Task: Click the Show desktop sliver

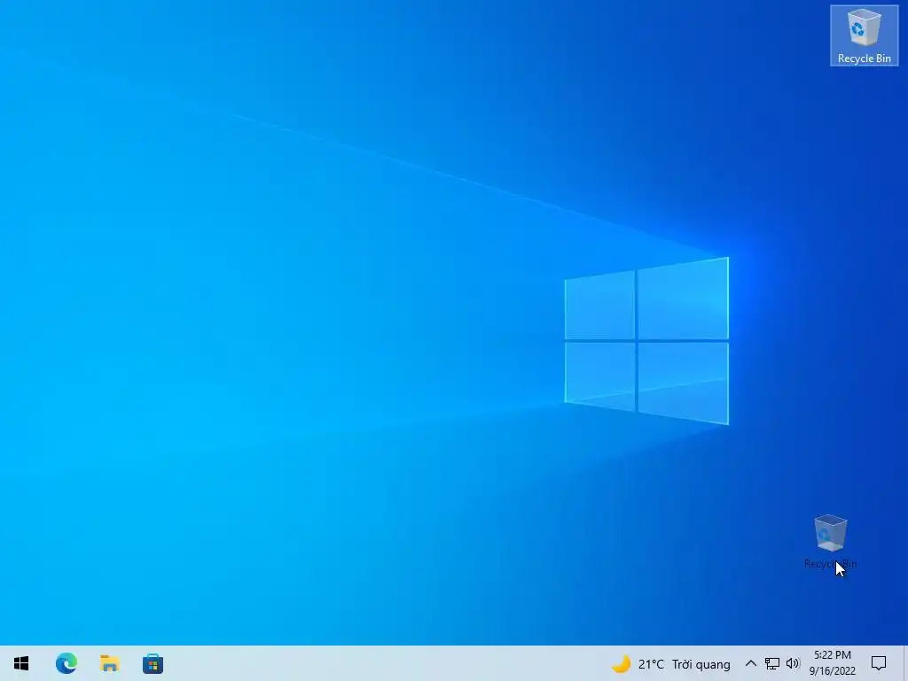Action: pos(905,663)
